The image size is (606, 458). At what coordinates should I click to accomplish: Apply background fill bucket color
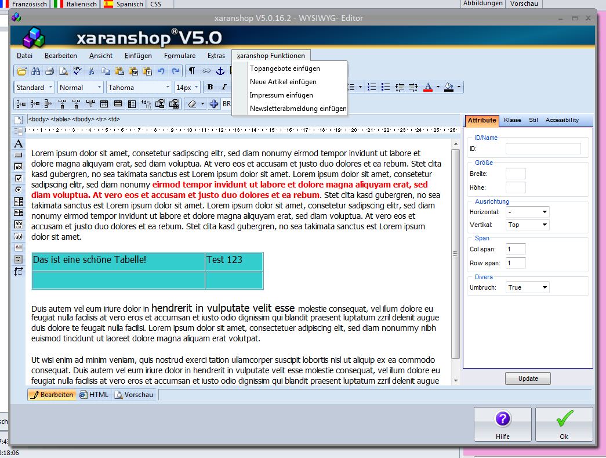pyautogui.click(x=449, y=88)
